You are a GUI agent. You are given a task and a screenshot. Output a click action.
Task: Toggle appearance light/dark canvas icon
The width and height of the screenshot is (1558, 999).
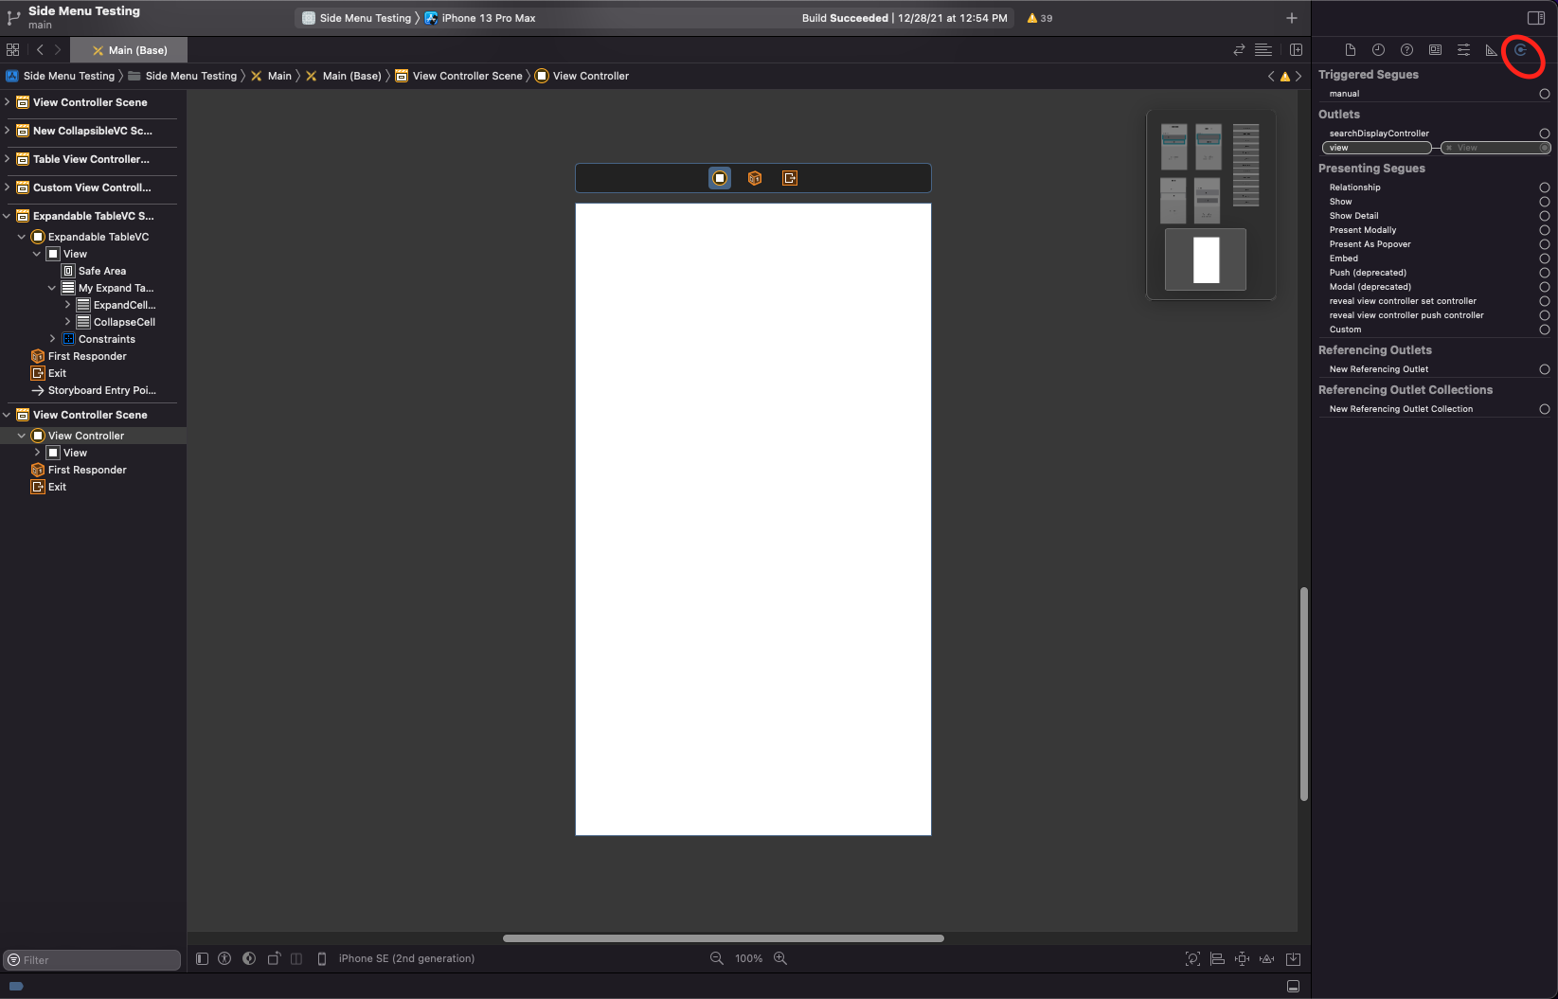click(249, 958)
